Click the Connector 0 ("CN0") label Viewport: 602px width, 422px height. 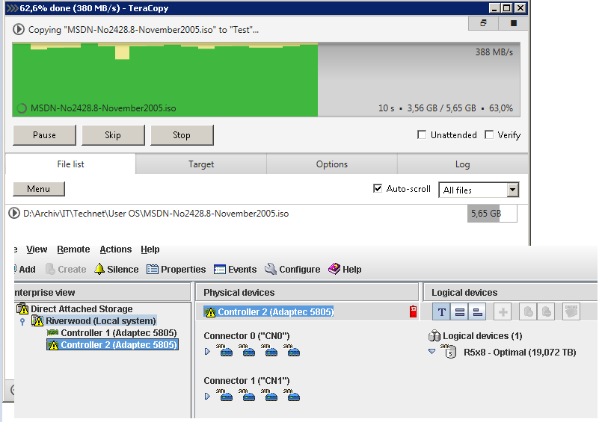coord(247,336)
